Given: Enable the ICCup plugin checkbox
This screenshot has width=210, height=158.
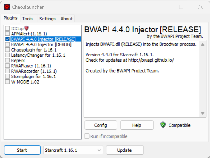Looking at the screenshot, I should 7,28.
